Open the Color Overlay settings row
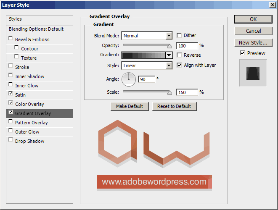278x210 pixels. (x=40, y=104)
